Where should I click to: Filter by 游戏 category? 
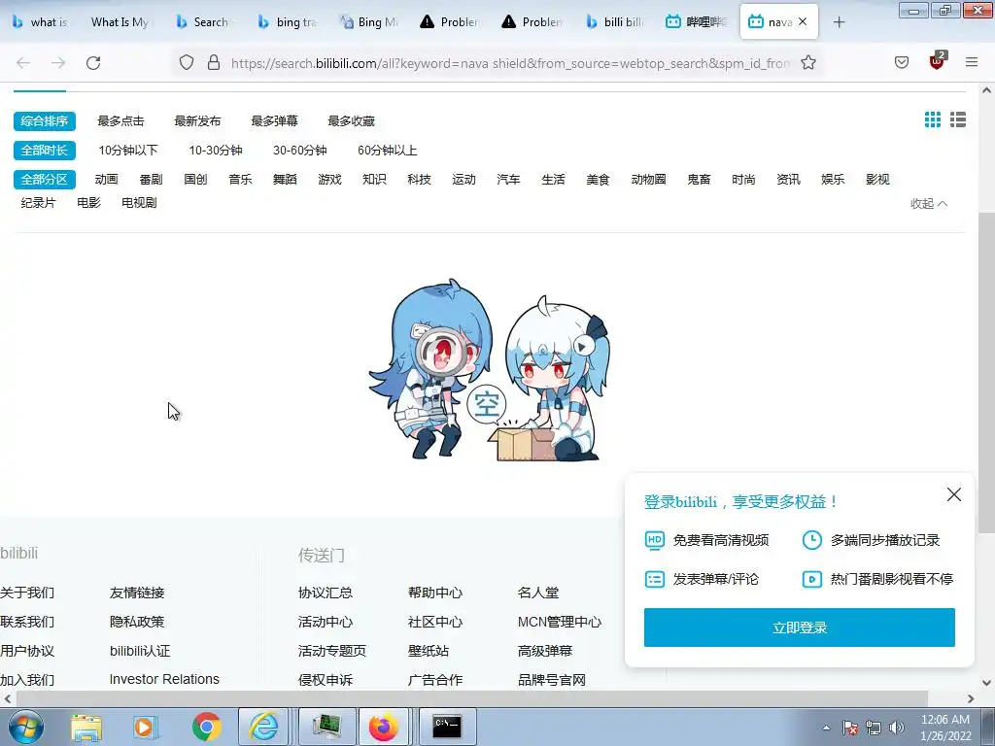click(x=330, y=180)
